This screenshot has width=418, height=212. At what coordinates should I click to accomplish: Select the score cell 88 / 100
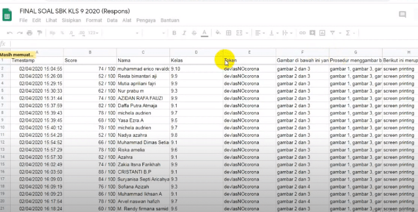(90, 172)
